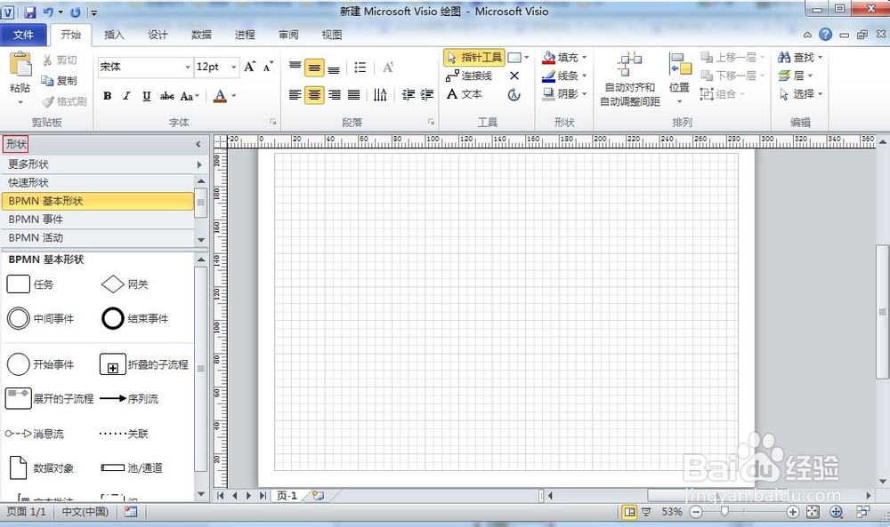
Task: Toggle middle vertical alignment
Action: (x=314, y=68)
